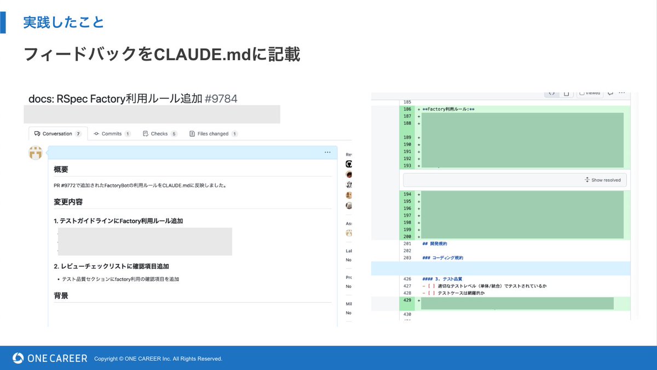Click diff line number 201
Image resolution: width=657 pixels, height=370 pixels.
click(x=407, y=243)
